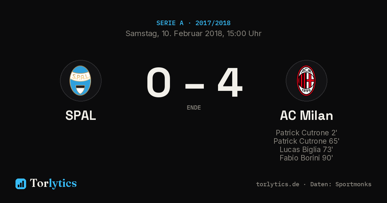Select the SPAL team name
The width and height of the screenshot is (387, 203).
(x=81, y=115)
